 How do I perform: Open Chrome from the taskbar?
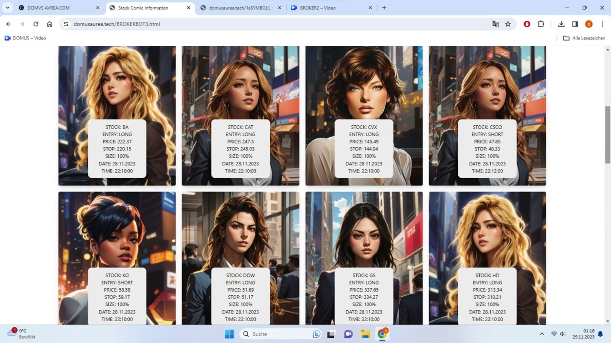click(x=382, y=334)
